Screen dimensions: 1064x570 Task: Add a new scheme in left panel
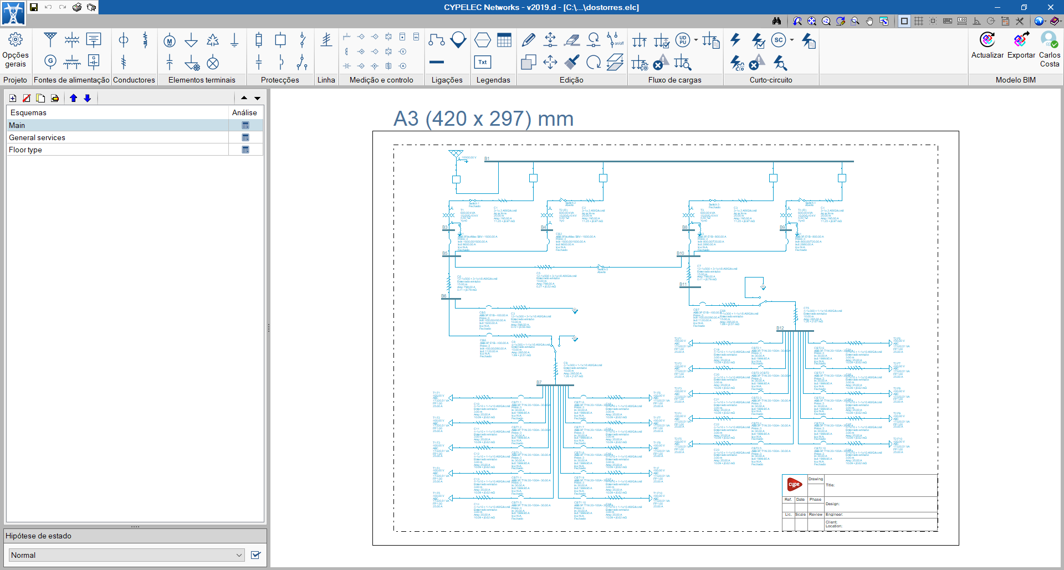(13, 98)
